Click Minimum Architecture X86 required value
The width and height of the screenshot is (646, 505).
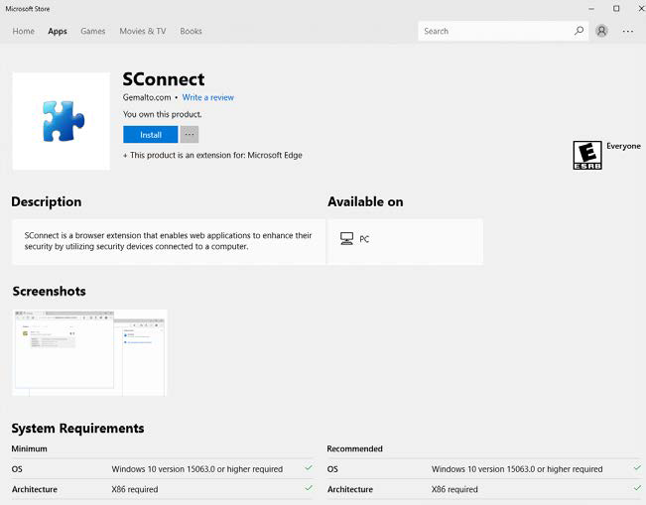[135, 489]
